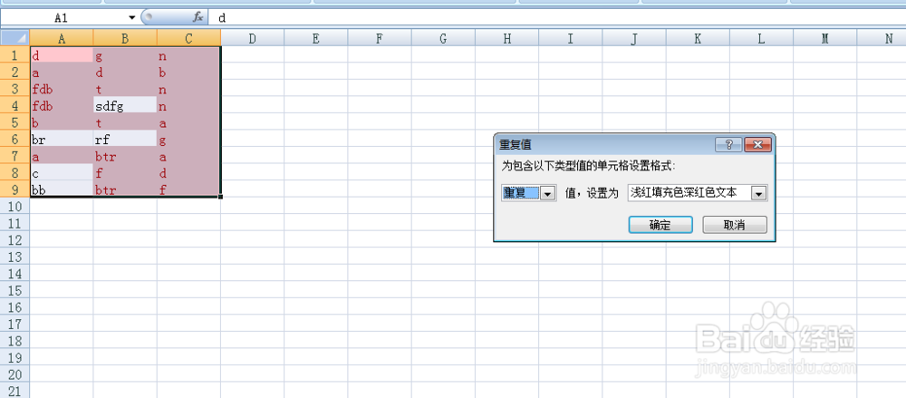Select column L header
Screen dimensions: 906x398
761,38
